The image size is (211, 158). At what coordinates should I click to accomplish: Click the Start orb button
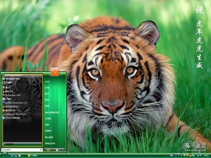click(x=5, y=155)
